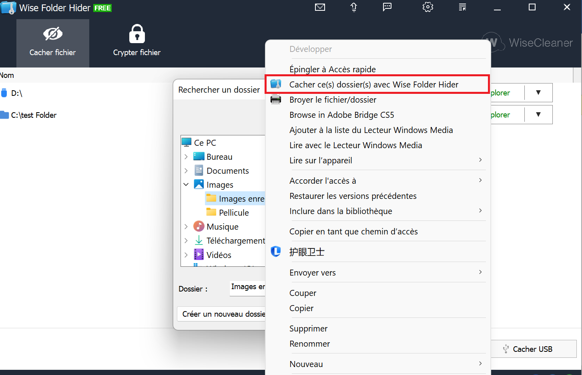Screen dimensions: 582x375
Task: Open the Accorder l'accès à submenu
Action: click(378, 181)
